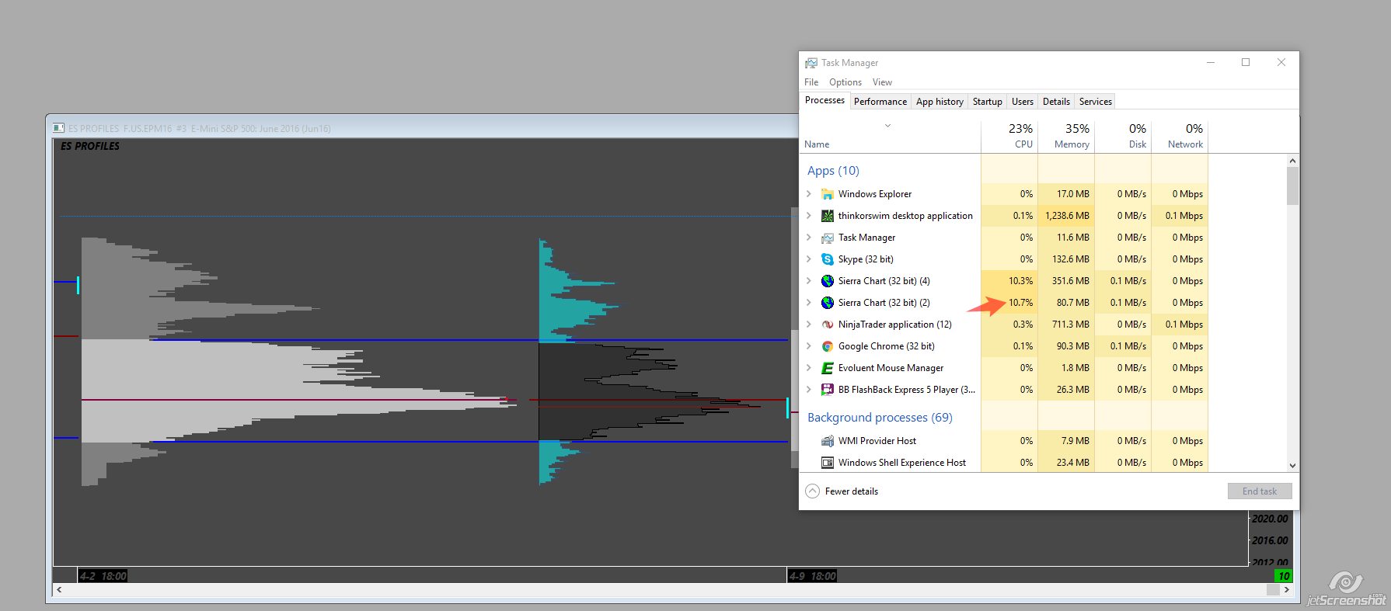Click the process list scroll-down arrow

(x=1292, y=466)
